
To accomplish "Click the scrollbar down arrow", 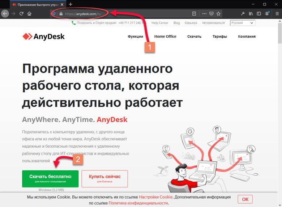I will point(280,205).
